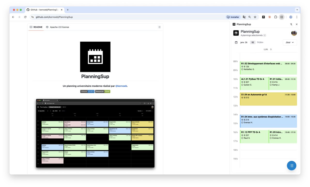The image size is (310, 187).
Task: Click the Installer app button in address bar
Action: 233,17
